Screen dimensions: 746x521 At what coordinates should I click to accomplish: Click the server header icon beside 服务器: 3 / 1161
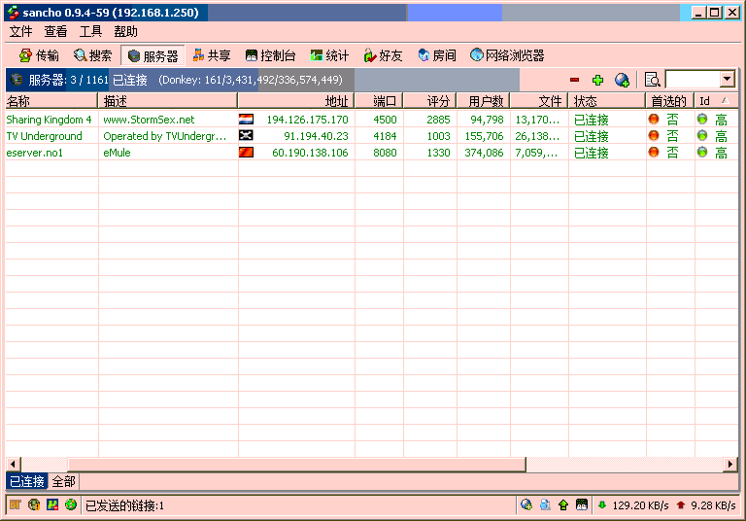17,79
